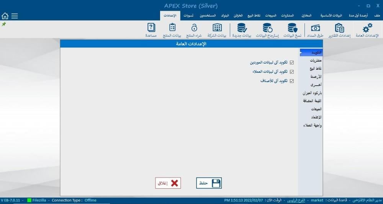
Task: Open إعدادات التقارير report settings icon
Action: pyautogui.click(x=339, y=28)
